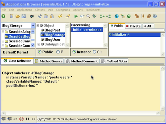Click the Default: Kernel button
This screenshot has height=124, width=166.
click(18, 52)
